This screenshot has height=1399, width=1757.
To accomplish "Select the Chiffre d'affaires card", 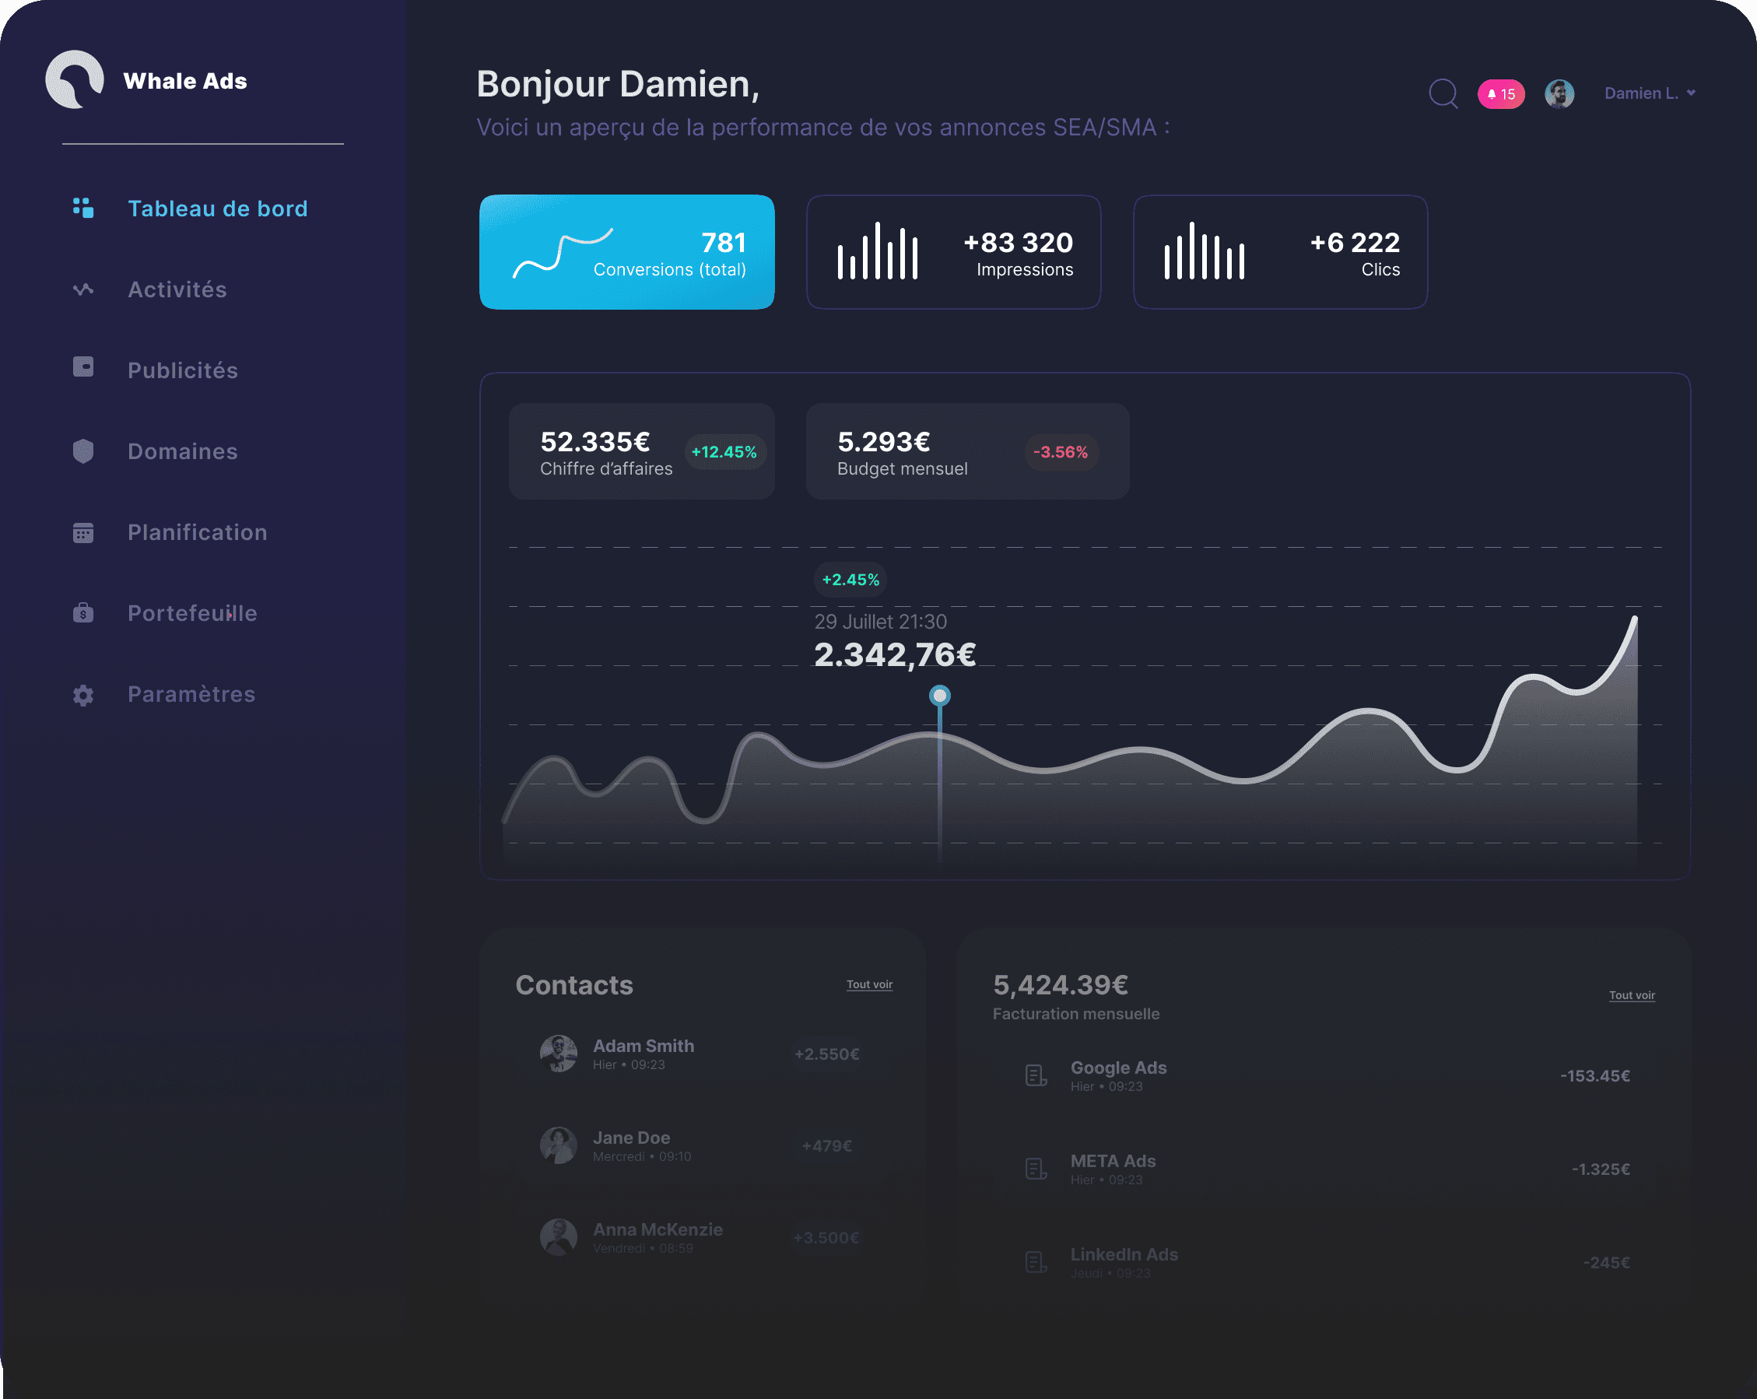I will point(641,452).
